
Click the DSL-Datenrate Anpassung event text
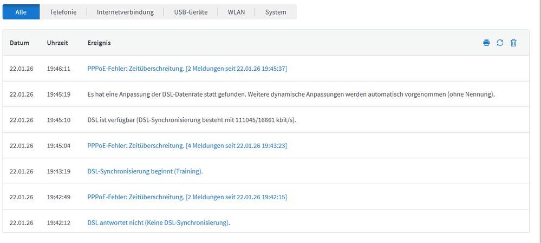tap(291, 94)
